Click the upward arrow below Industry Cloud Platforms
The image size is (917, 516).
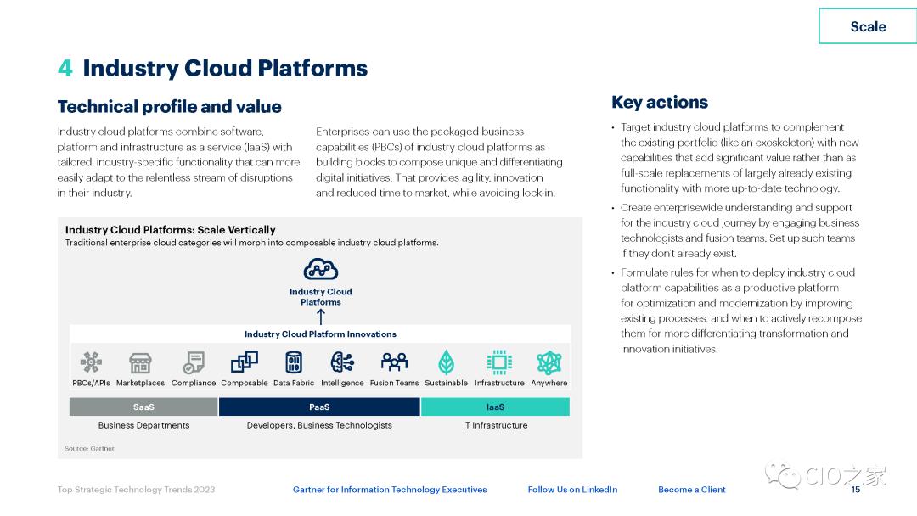click(321, 317)
